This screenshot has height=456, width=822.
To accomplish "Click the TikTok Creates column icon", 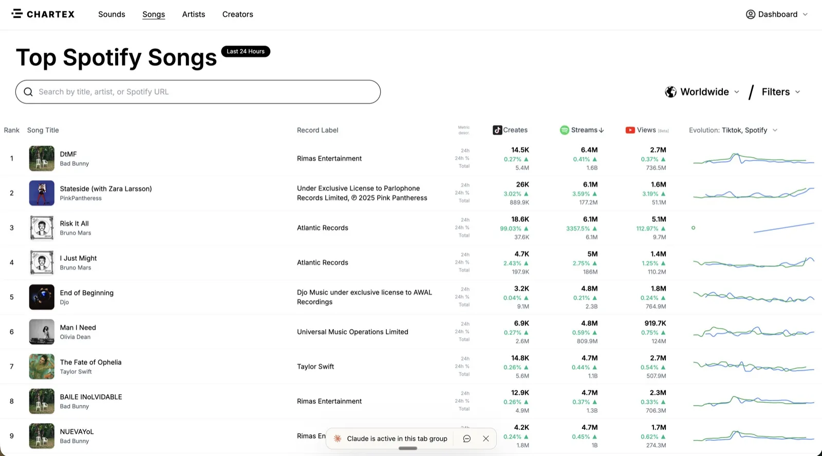I will click(497, 130).
